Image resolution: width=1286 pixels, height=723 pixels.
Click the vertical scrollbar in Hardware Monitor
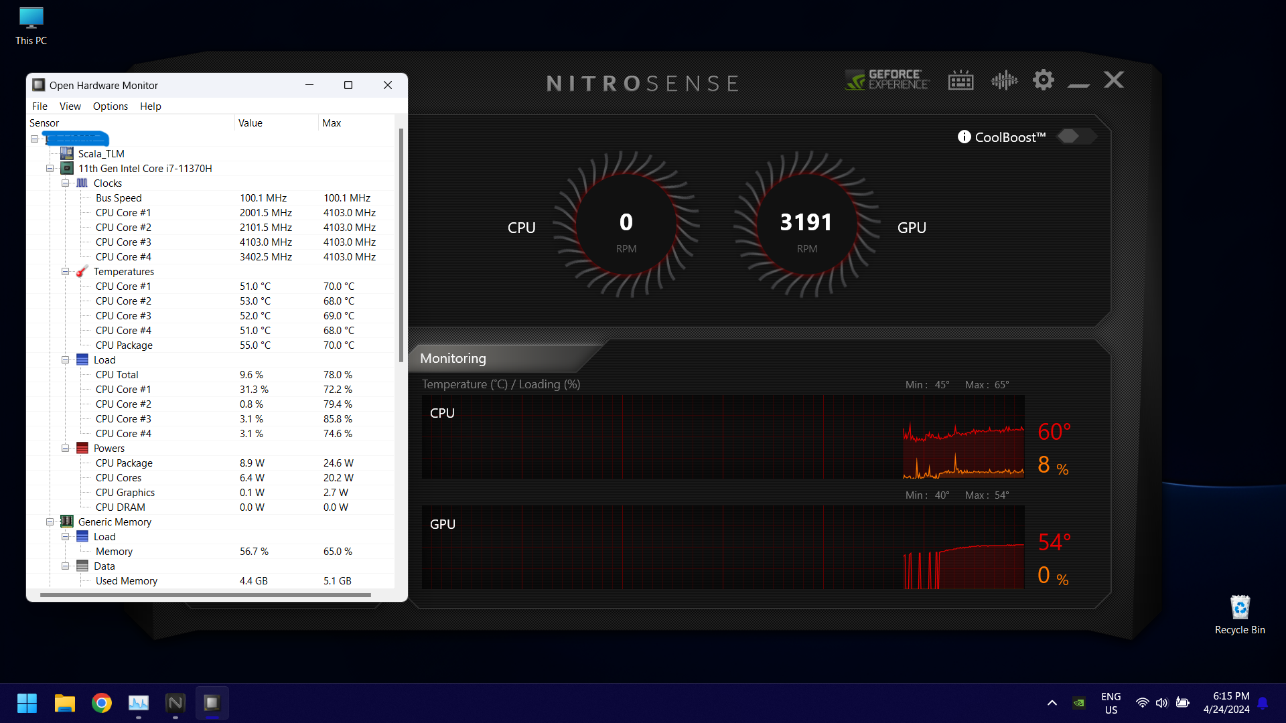401,245
